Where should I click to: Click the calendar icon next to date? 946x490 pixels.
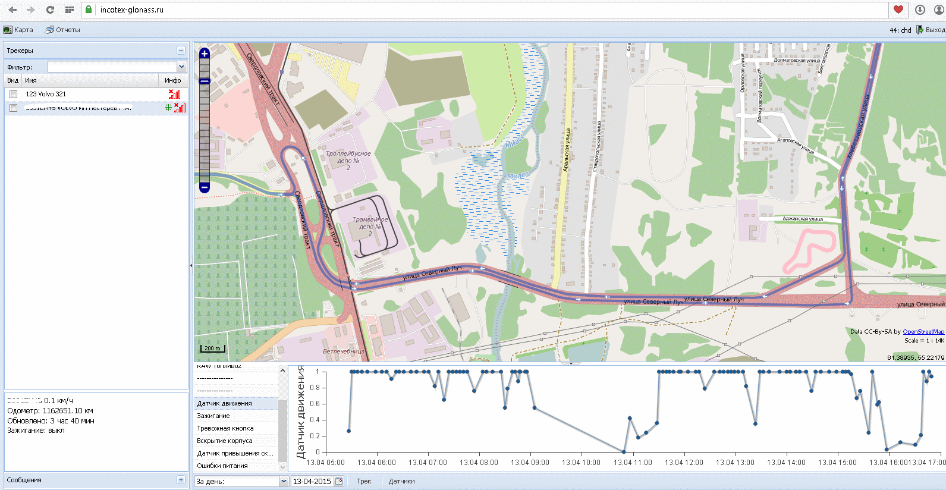pyautogui.click(x=339, y=481)
